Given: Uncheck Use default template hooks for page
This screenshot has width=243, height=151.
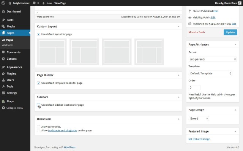Looking at the screenshot, I should (39, 83).
